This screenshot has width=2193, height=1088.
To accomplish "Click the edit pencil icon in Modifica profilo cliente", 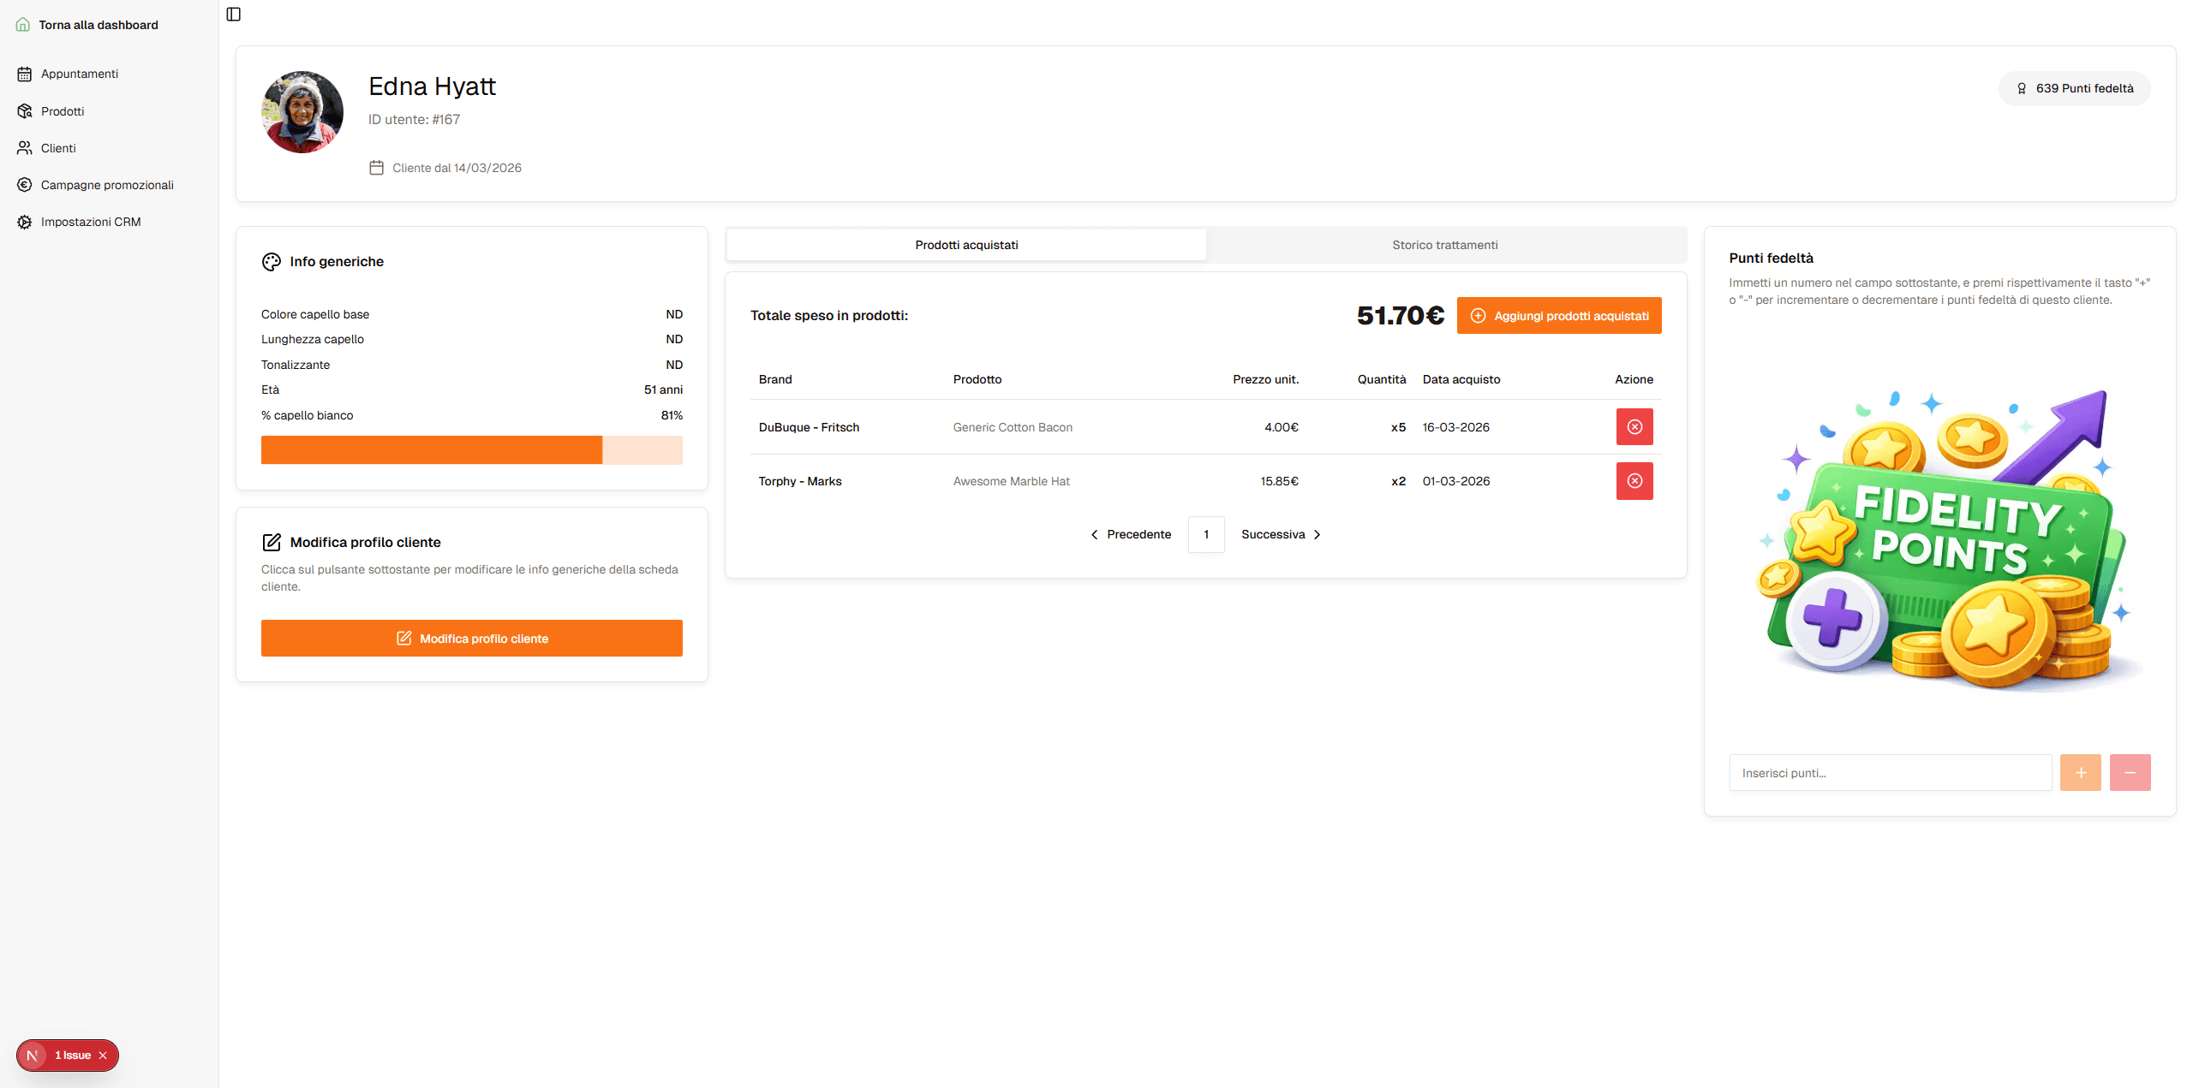I will pyautogui.click(x=272, y=541).
